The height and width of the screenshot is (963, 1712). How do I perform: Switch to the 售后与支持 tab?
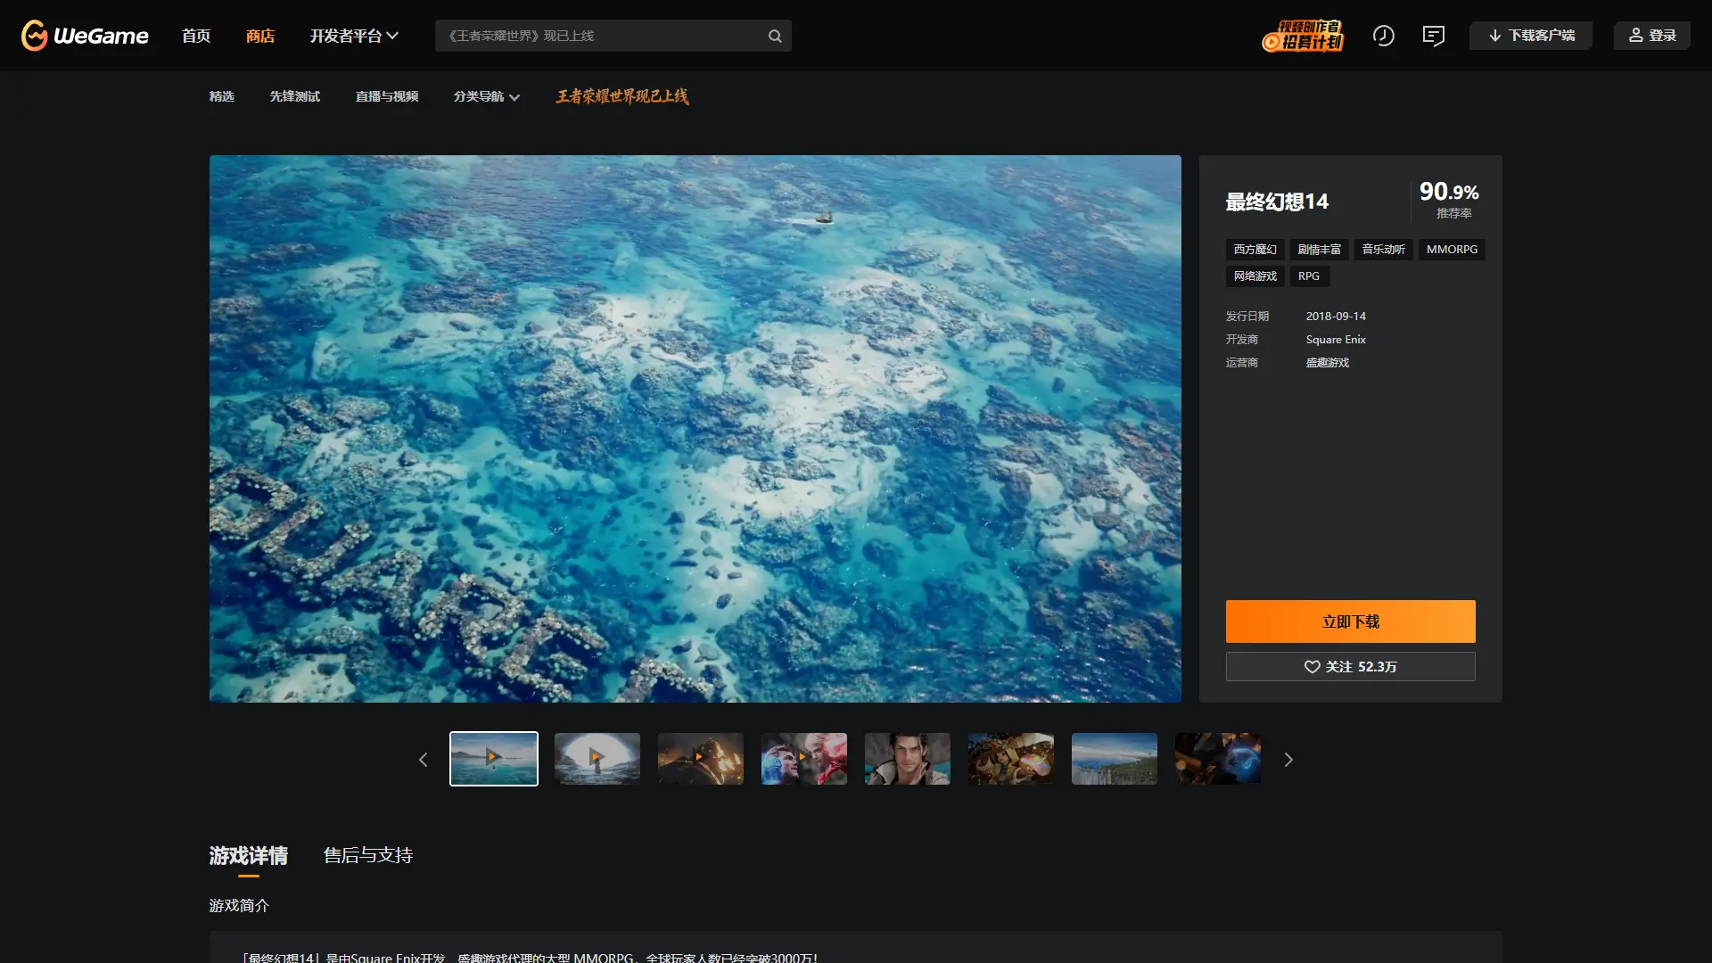tap(367, 855)
